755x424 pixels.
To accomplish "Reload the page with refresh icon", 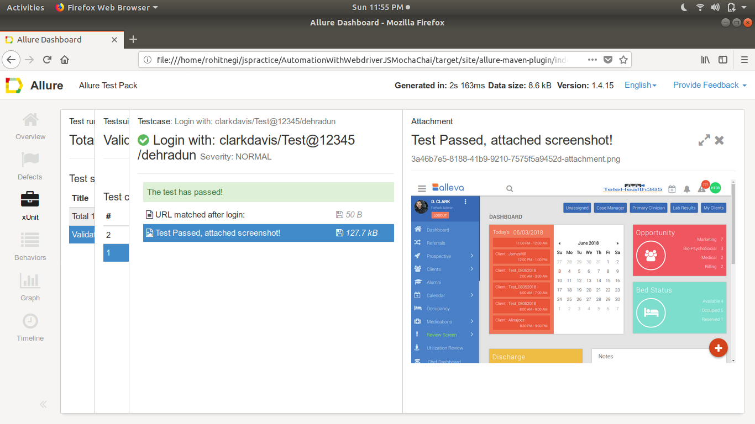I will 47,59.
